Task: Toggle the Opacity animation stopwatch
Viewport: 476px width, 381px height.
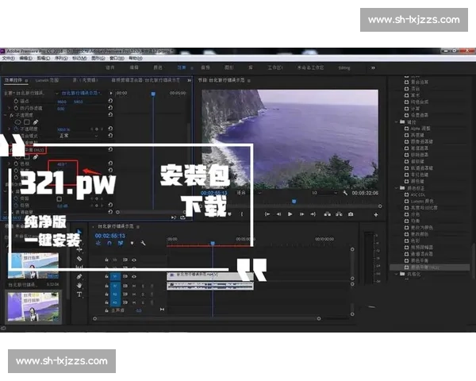Action: tap(16, 129)
